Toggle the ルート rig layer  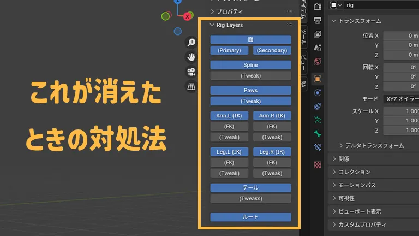pyautogui.click(x=250, y=217)
